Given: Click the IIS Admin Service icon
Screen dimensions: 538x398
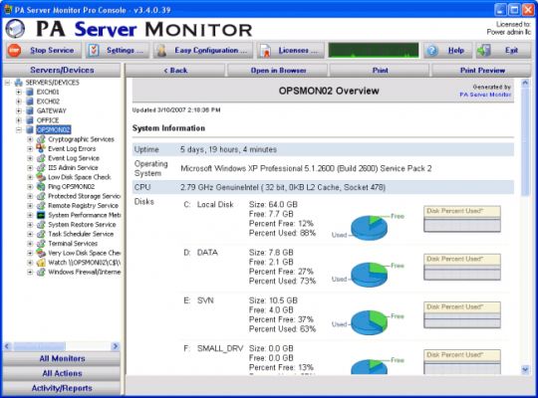Looking at the screenshot, I should [41, 167].
